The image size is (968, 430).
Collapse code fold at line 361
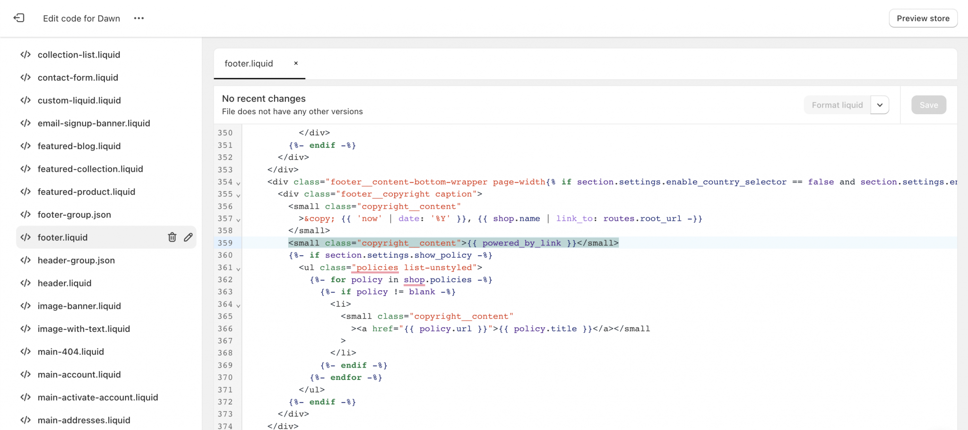tap(238, 269)
